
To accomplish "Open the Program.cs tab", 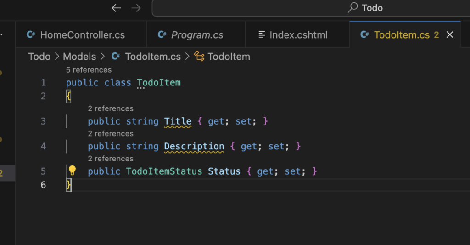I will coord(196,35).
